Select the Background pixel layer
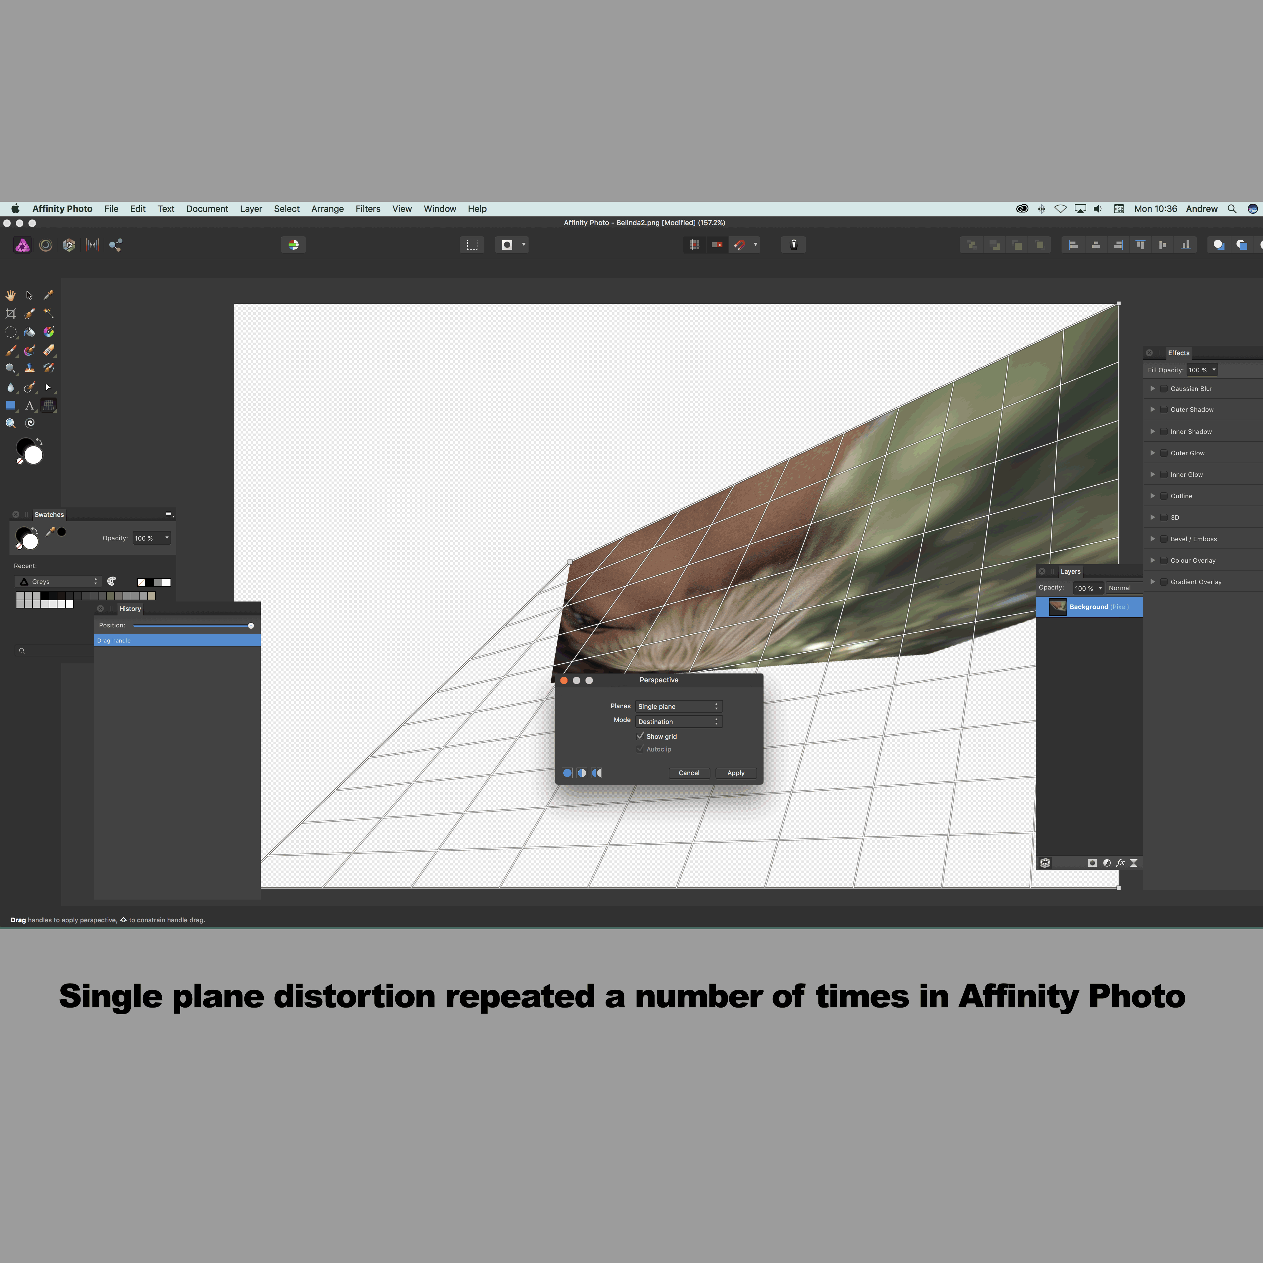This screenshot has height=1263, width=1263. 1089,607
